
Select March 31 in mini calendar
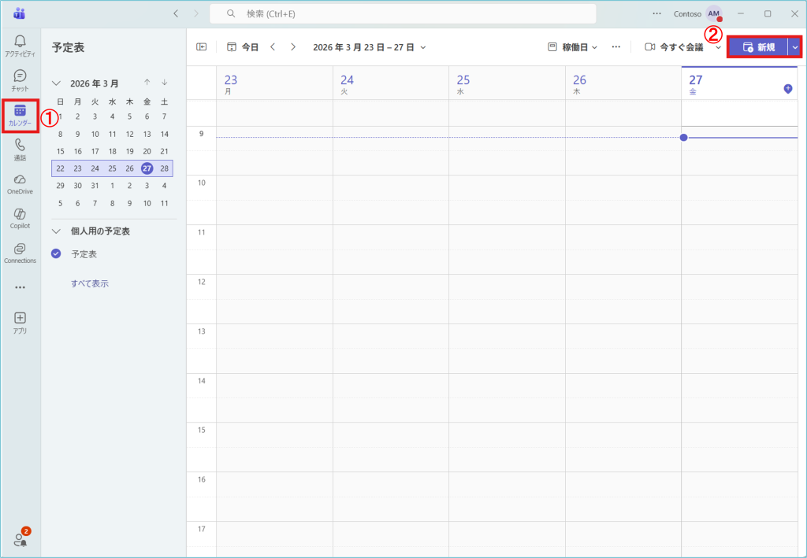95,186
